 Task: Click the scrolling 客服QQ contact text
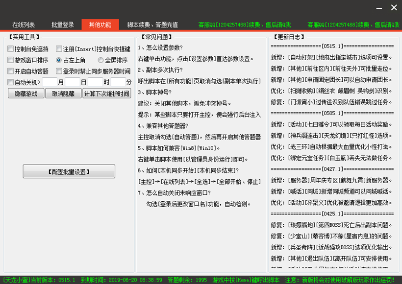244,25
